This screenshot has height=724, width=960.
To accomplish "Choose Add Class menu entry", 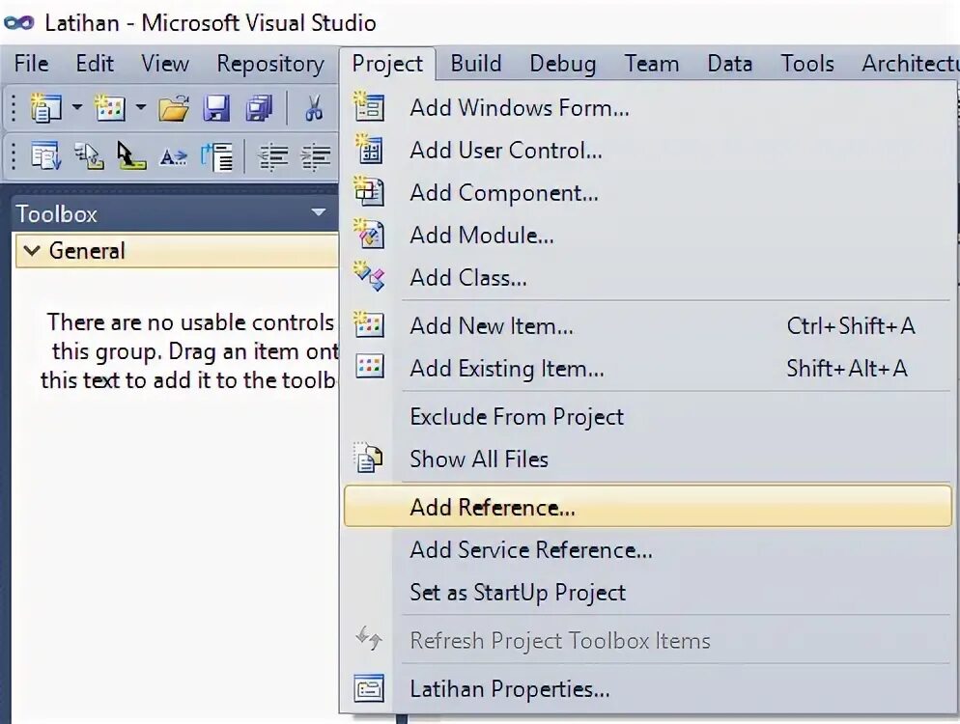I will click(x=648, y=278).
